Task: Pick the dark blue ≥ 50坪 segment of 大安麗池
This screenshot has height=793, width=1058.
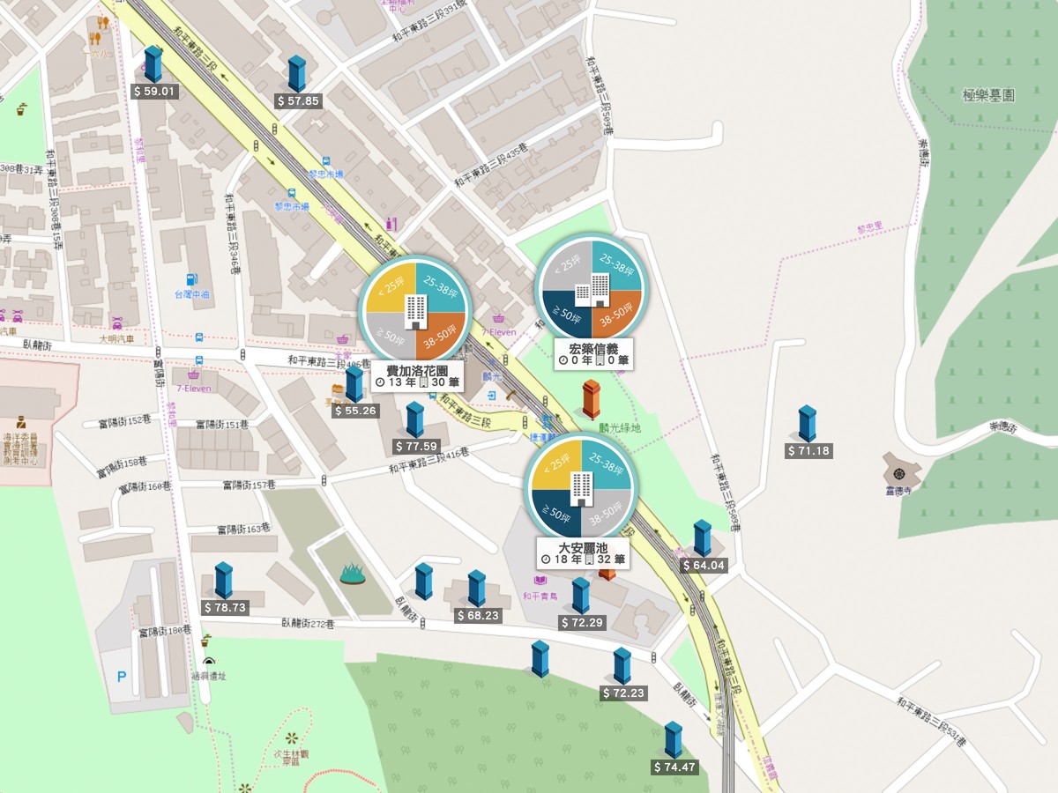Action: (x=555, y=513)
